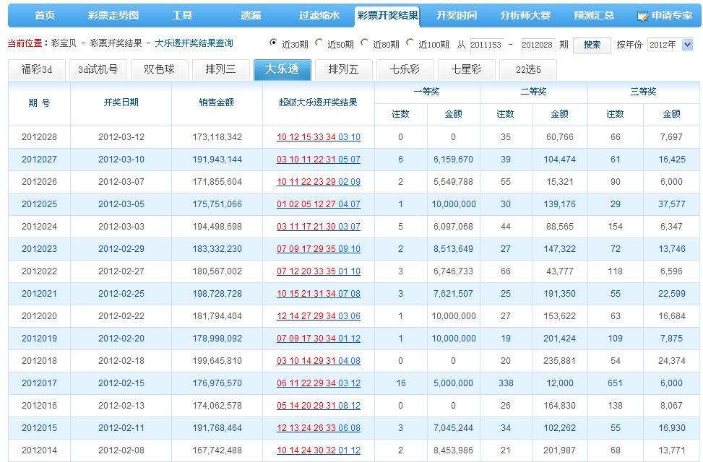This screenshot has width=703, height=462.
Task: Open the 按年份 2012年 dropdown
Action: [670, 45]
